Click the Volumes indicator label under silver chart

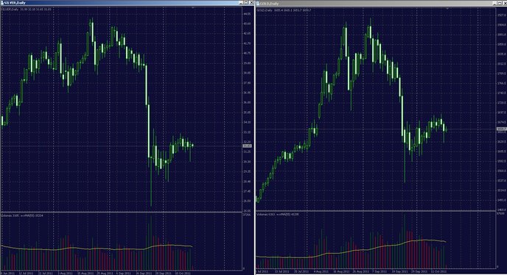22,215
